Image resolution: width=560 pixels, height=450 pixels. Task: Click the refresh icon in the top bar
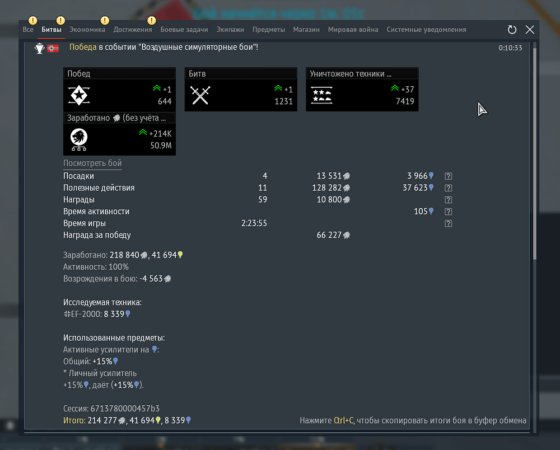[512, 30]
